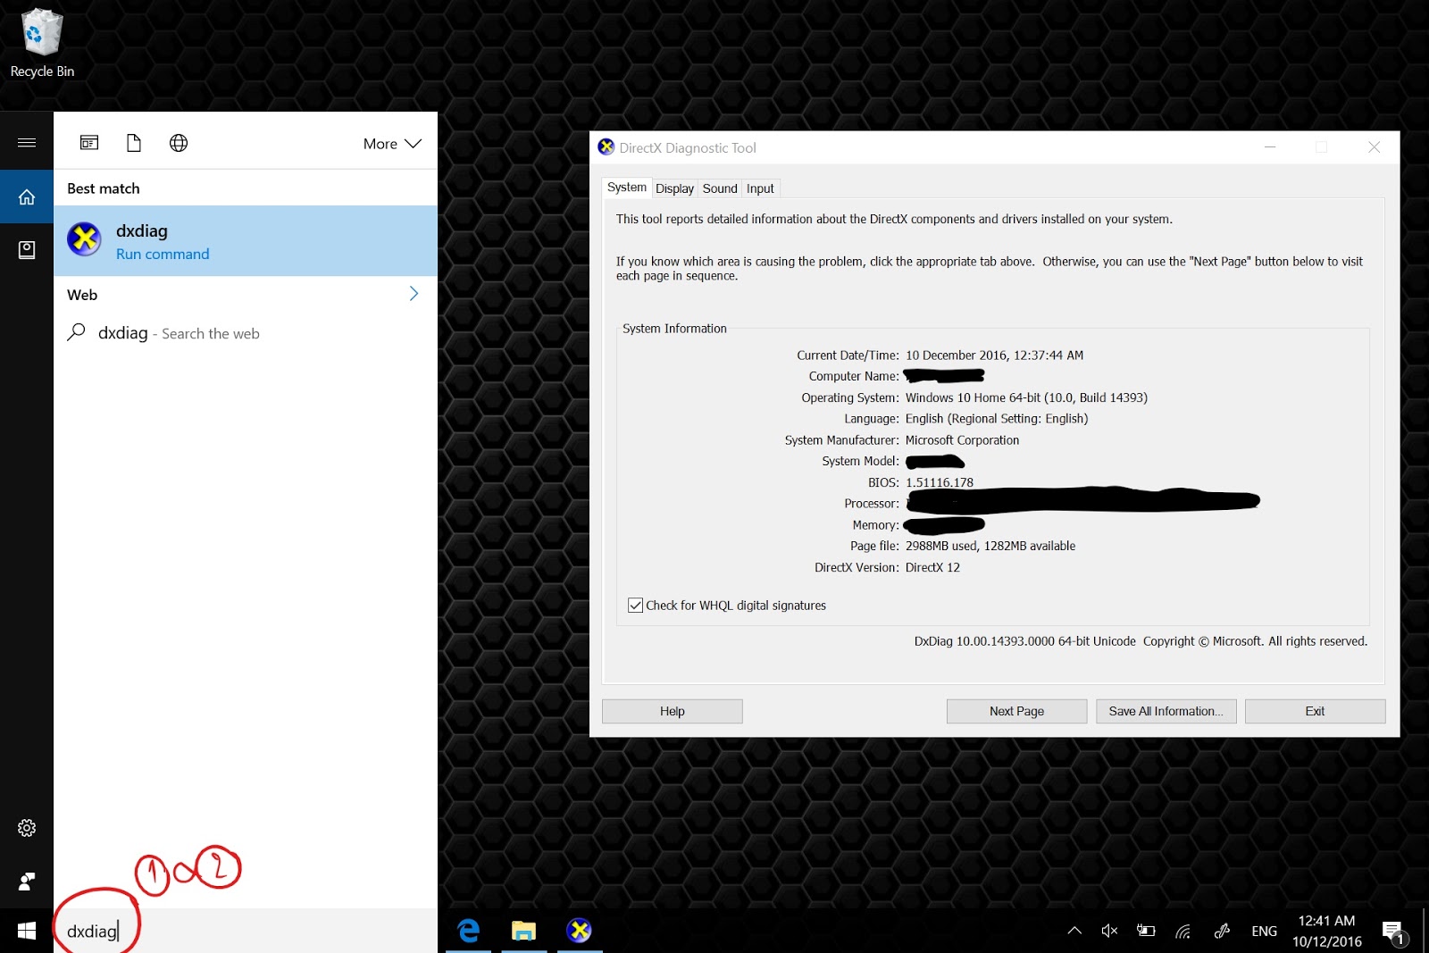
Task: Open the Wi-Fi network tray icon
Action: (1183, 931)
